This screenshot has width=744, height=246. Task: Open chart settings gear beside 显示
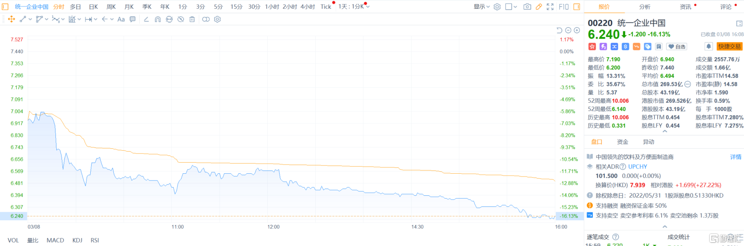click(x=497, y=7)
